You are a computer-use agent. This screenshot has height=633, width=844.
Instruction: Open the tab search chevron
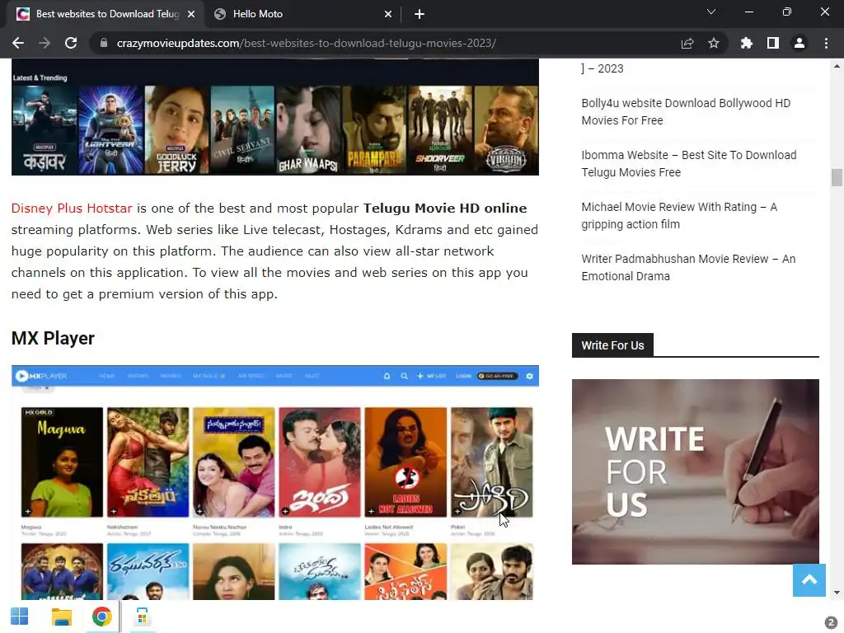(711, 12)
